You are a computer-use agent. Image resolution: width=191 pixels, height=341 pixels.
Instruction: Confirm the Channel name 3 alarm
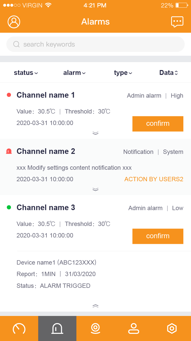(x=158, y=236)
